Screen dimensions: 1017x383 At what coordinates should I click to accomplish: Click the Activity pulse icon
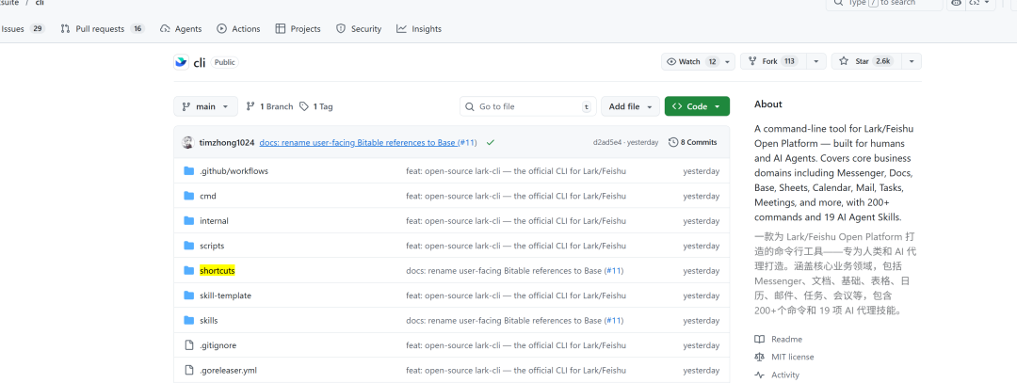click(760, 375)
